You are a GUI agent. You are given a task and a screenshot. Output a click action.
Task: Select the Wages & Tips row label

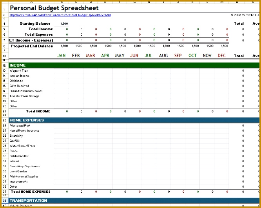[x=19, y=71]
